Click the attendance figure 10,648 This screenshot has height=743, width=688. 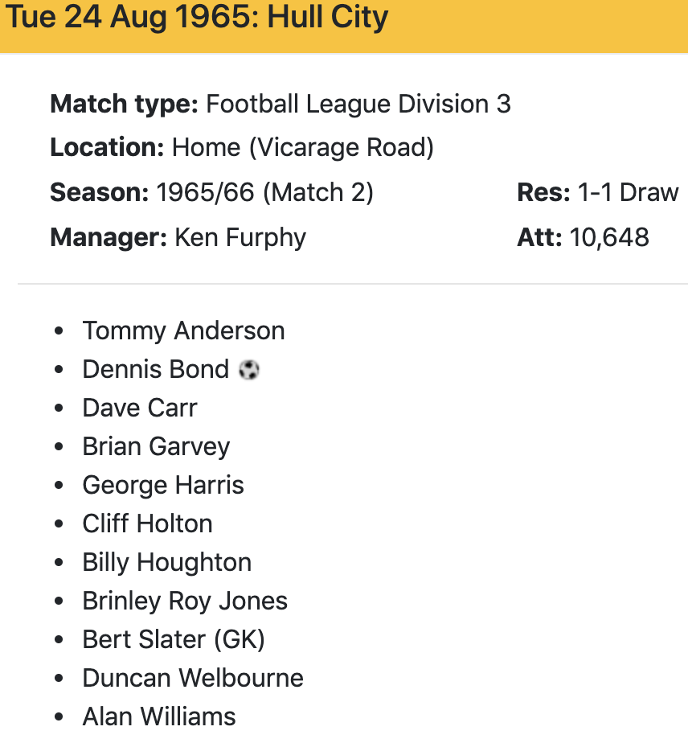(609, 237)
